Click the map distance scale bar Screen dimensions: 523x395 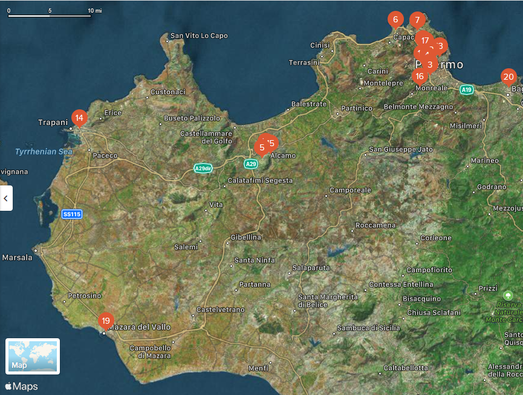[x=50, y=16]
